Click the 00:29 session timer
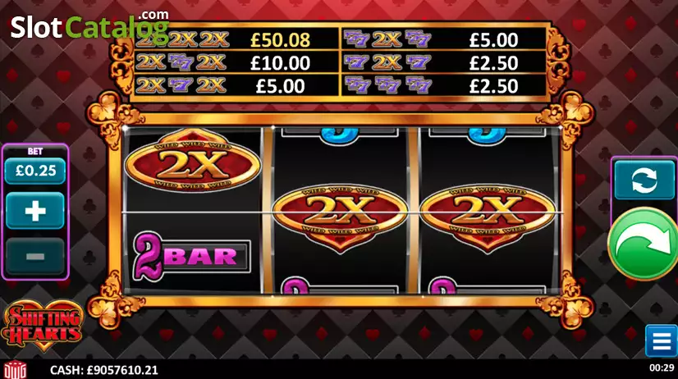 (662, 368)
